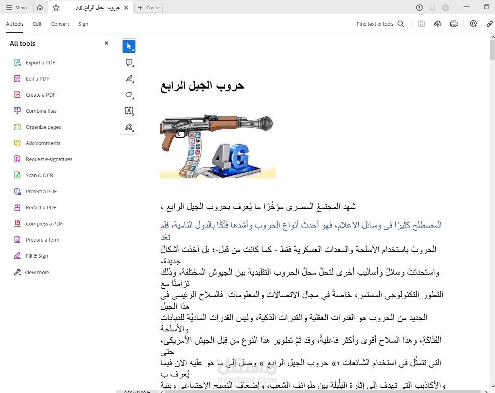Open the Add comment tool
This screenshot has width=495, height=393.
click(x=128, y=62)
